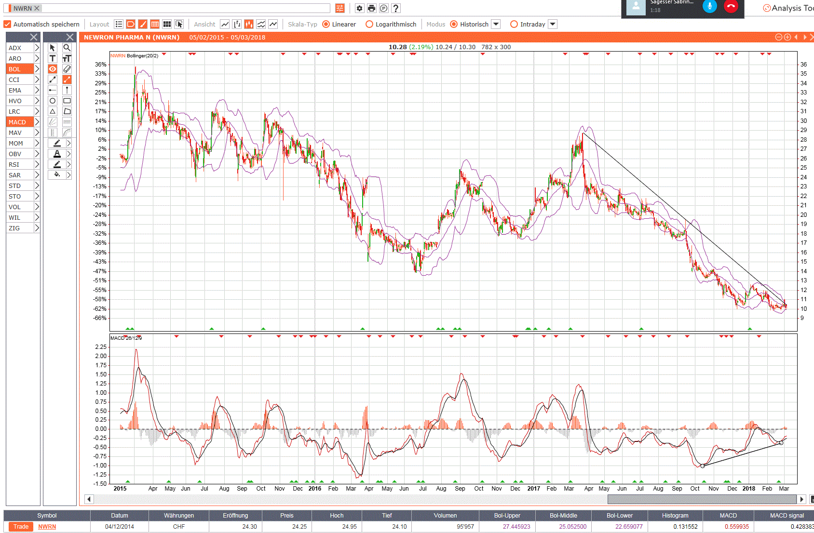Switch layout to list icon
This screenshot has width=814, height=533.
(119, 24)
